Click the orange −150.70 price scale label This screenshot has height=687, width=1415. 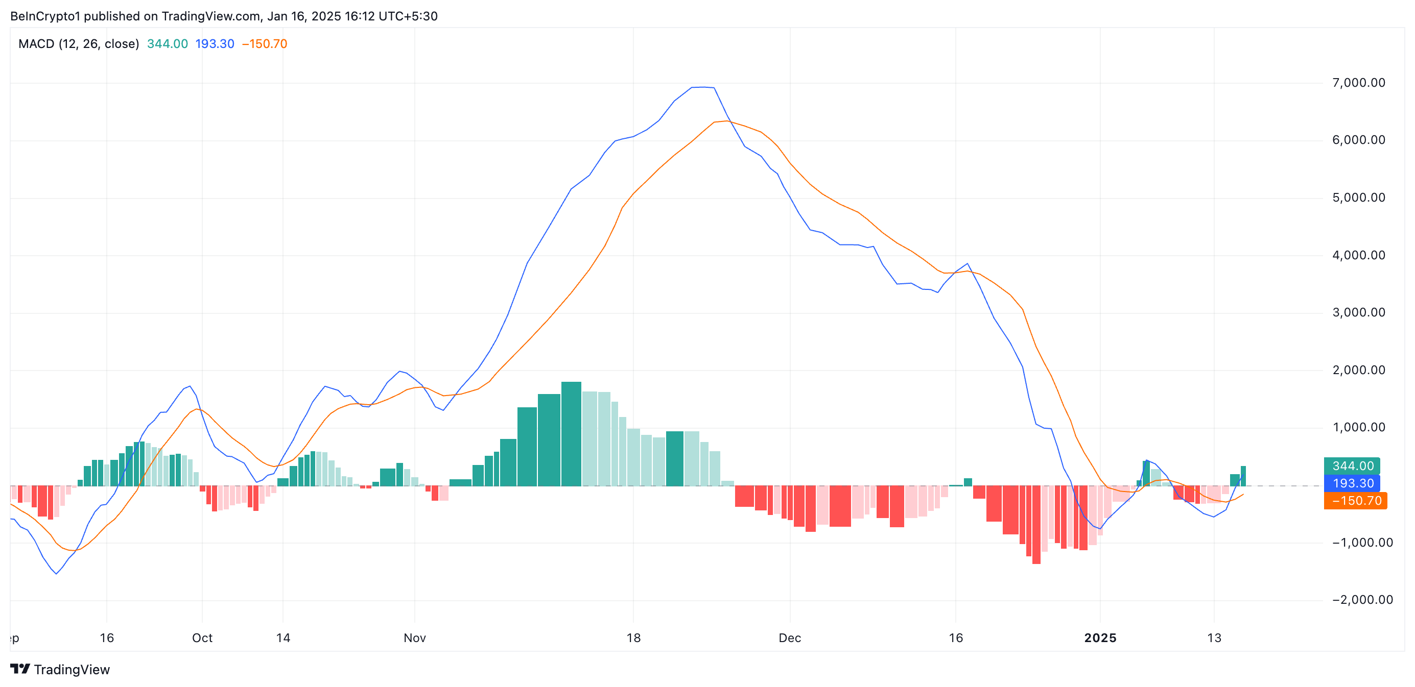tap(1355, 501)
